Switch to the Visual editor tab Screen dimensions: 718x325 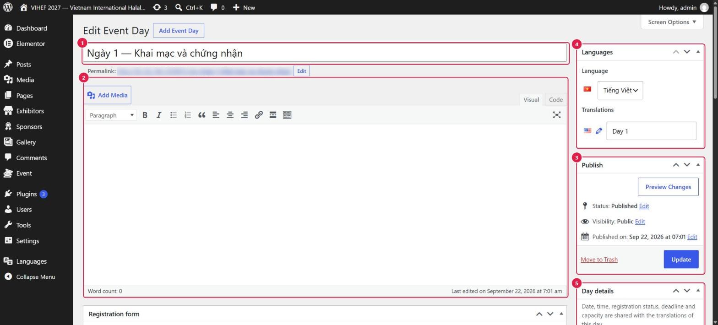tap(531, 100)
